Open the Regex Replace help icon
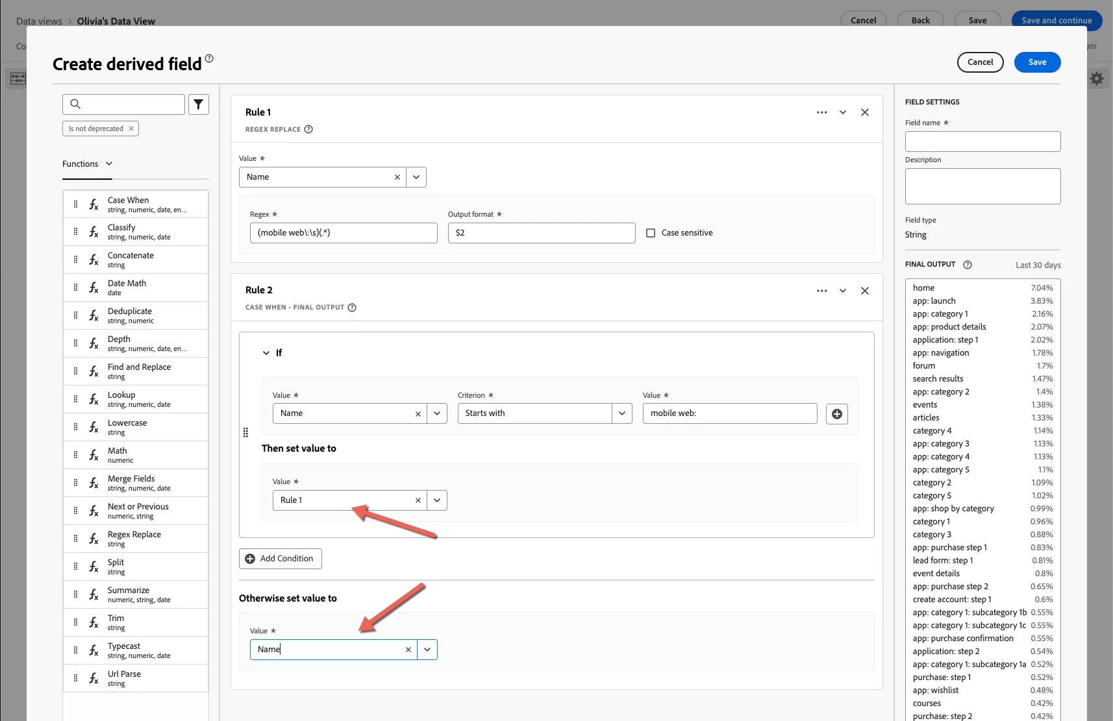1113x721 pixels. click(308, 129)
